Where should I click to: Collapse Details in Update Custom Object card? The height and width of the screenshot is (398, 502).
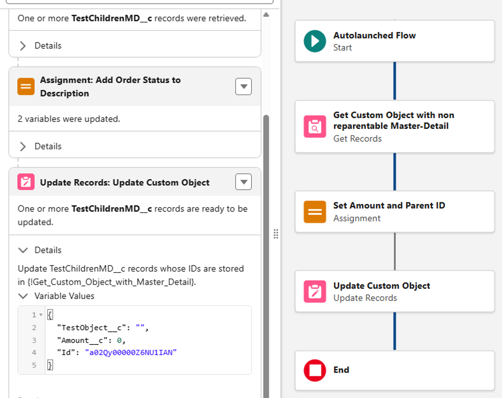tap(23, 250)
